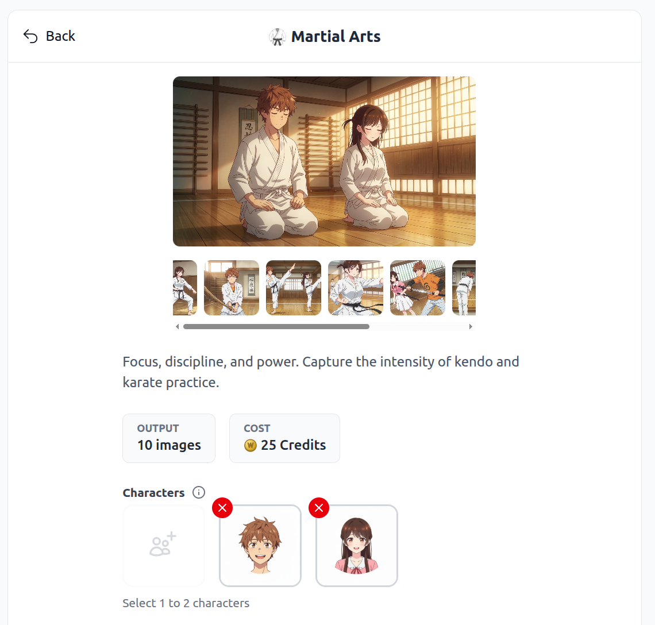
Task: Click the COST 25 Credits card
Action: 284,438
